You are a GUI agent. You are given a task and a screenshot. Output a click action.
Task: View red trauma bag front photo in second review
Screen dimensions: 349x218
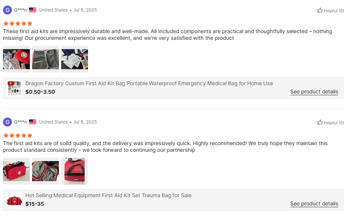(x=16, y=171)
